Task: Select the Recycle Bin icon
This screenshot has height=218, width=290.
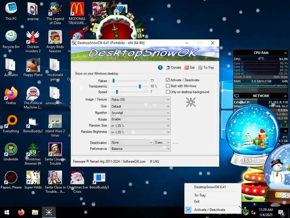Action: point(11,39)
